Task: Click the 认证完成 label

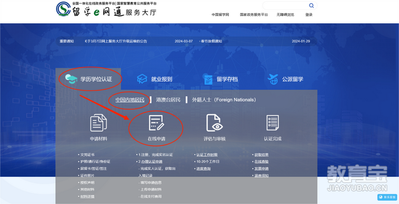Action: point(273,139)
